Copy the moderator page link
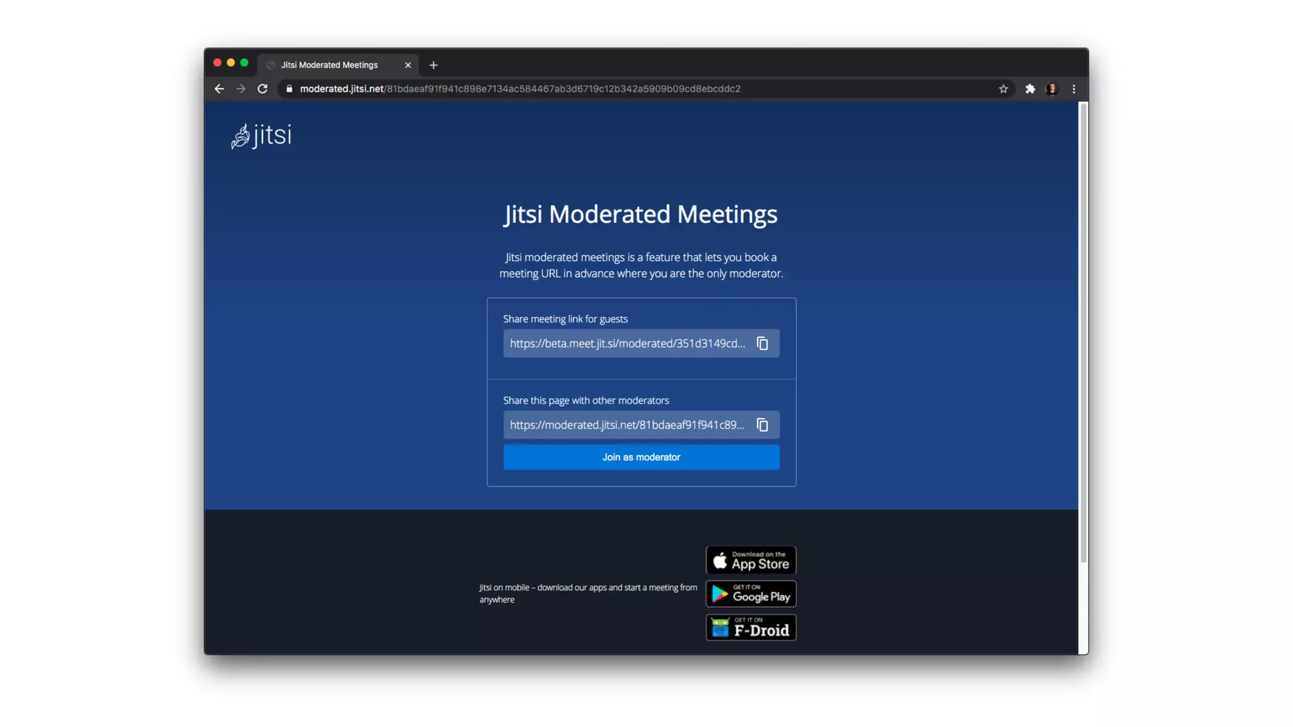 click(762, 425)
